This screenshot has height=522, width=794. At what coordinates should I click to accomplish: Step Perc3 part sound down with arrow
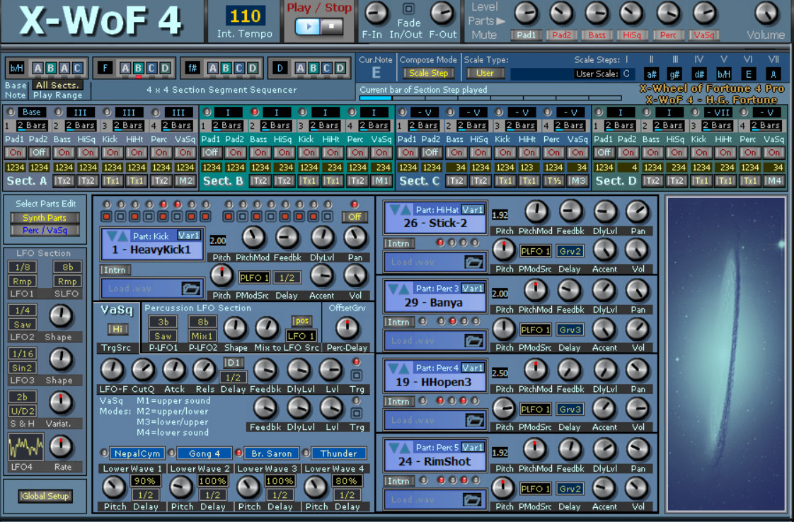(393, 289)
